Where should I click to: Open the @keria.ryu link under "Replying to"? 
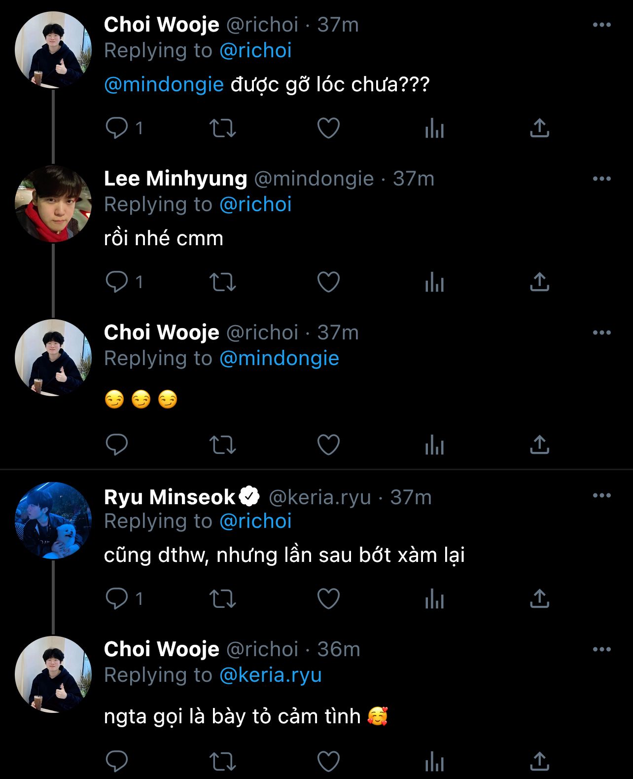click(x=270, y=675)
